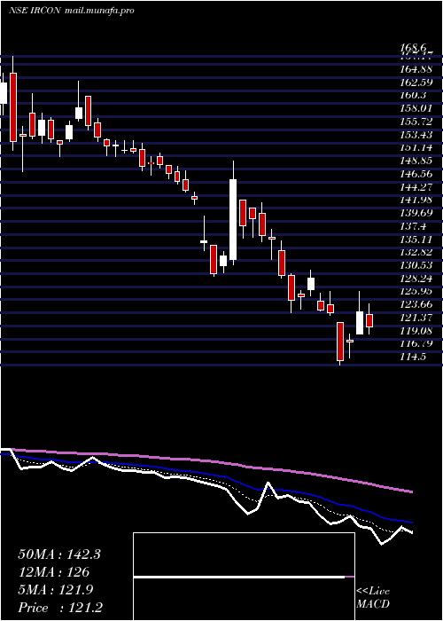Click the last red candle on the chart
Screen dimensions: 443x621
pos(369,320)
